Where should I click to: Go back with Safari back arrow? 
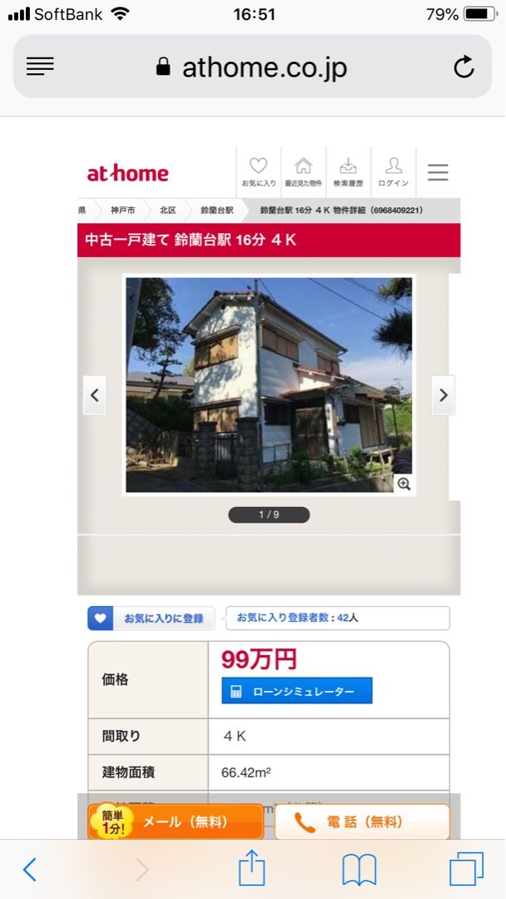point(30,870)
